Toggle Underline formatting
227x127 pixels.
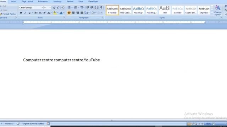coord(29,13)
